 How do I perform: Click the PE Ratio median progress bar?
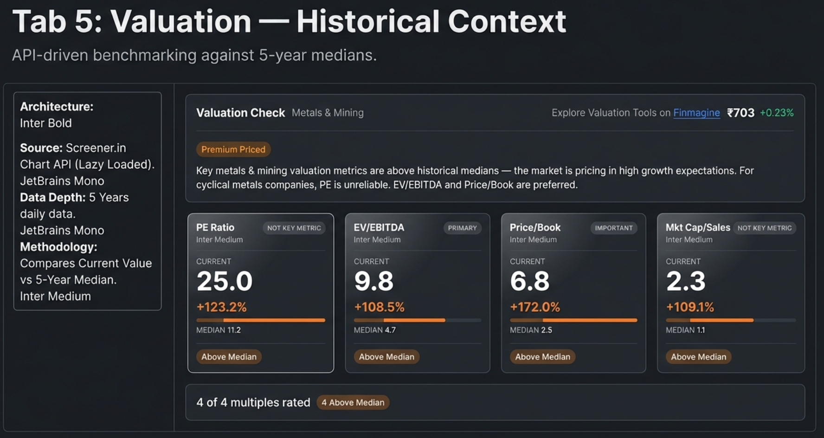(260, 320)
